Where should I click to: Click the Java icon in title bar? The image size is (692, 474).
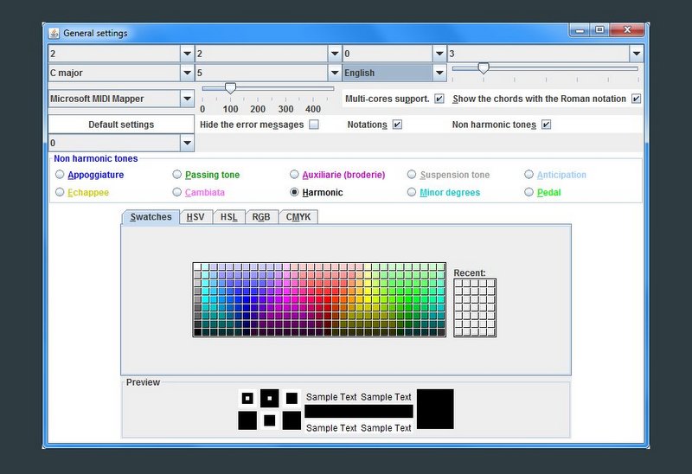click(x=54, y=33)
